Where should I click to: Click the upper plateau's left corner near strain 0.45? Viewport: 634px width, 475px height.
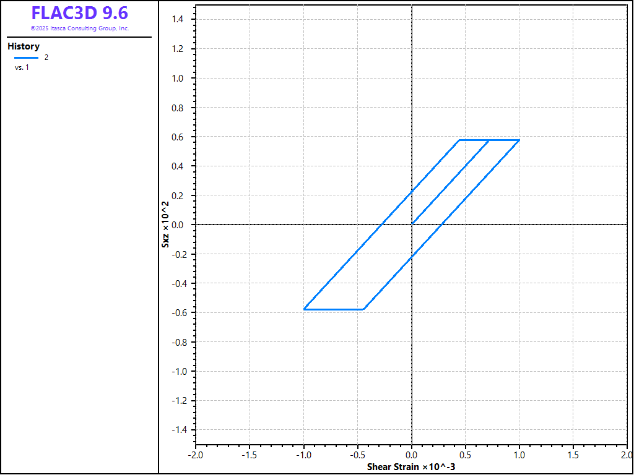[x=459, y=140]
